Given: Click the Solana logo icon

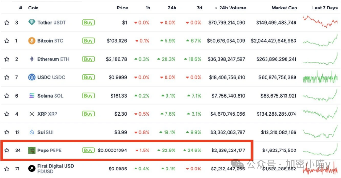Looking at the screenshot, I should tap(32, 96).
